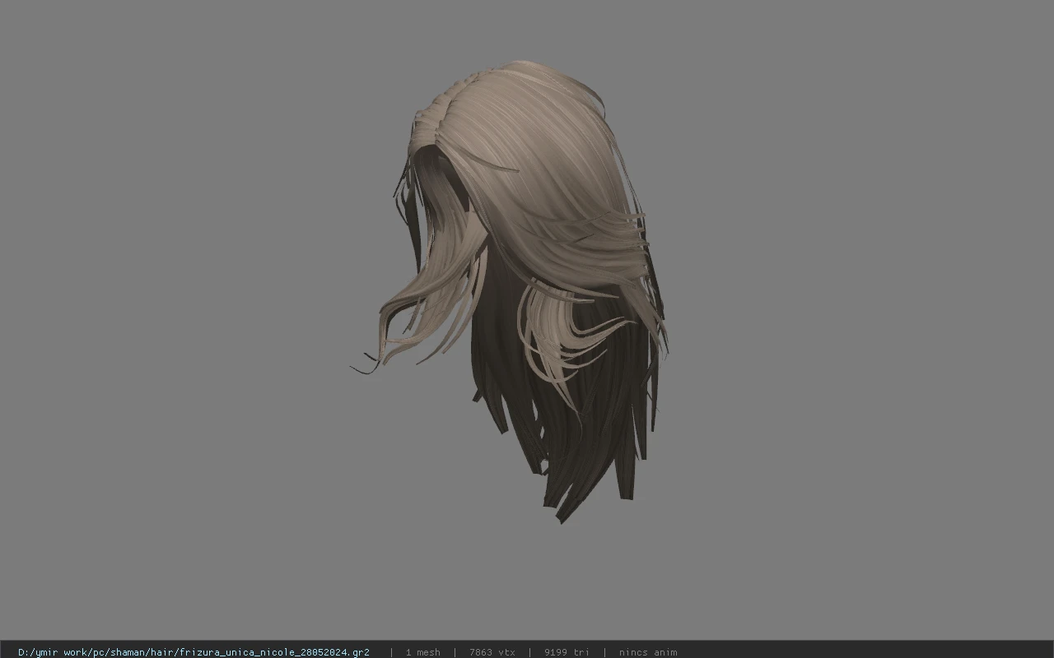This screenshot has width=1054, height=658.
Task: Click the "7863 vtx" vertex count
Action: tap(492, 652)
